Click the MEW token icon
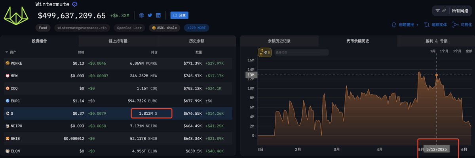The height and width of the screenshot is (158, 475). 7,76
